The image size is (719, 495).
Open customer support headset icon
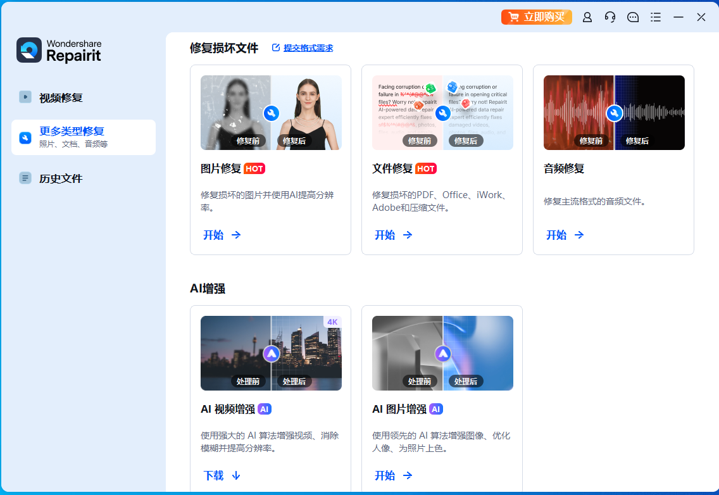click(610, 17)
